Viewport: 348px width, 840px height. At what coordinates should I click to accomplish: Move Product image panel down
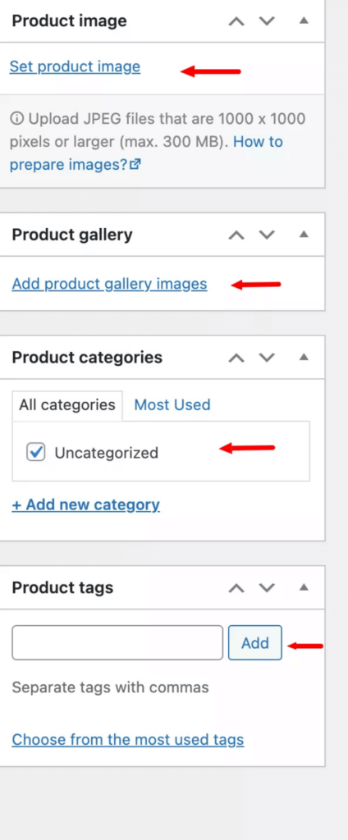pos(267,21)
